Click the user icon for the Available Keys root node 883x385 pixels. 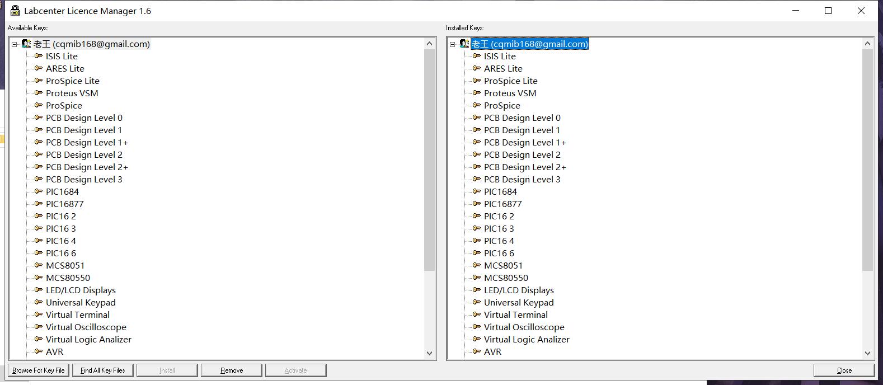point(26,44)
